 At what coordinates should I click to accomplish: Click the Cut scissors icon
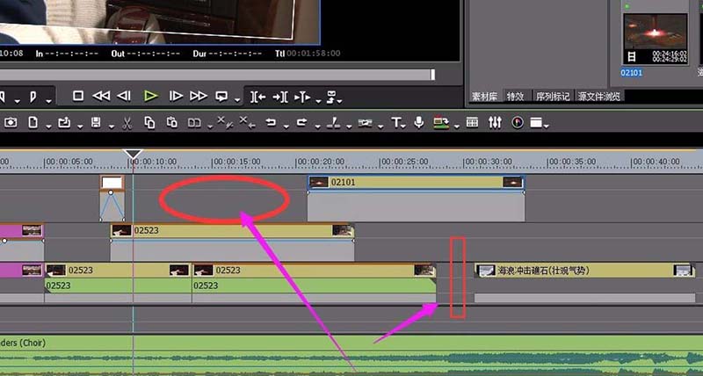[127, 123]
